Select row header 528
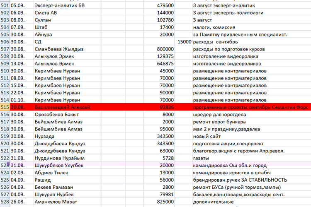311x207 pixels. tap(5, 202)
